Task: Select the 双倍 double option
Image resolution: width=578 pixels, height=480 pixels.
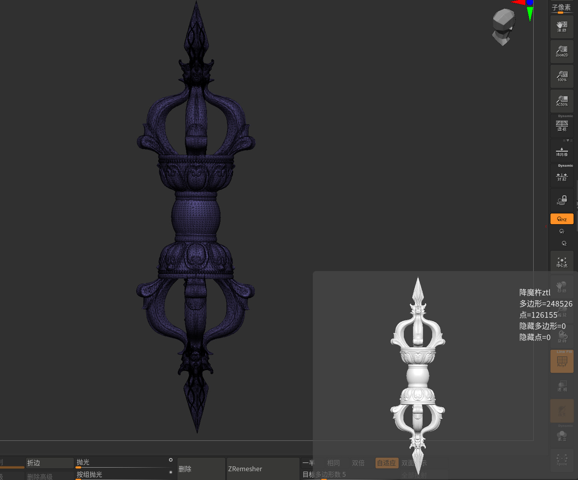Action: point(358,463)
